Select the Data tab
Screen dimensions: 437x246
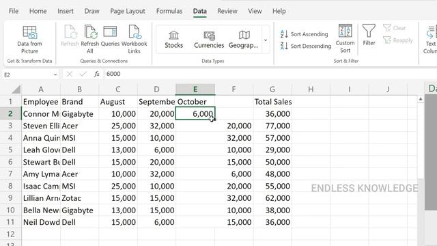click(x=200, y=11)
